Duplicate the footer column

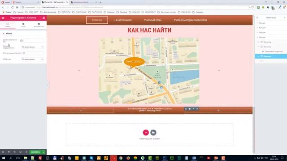[190, 109]
